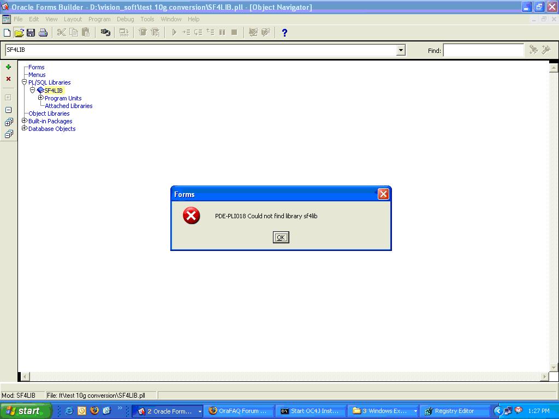The height and width of the screenshot is (419, 559).
Task: Click the Copy toolbar icon
Action: coord(74,33)
